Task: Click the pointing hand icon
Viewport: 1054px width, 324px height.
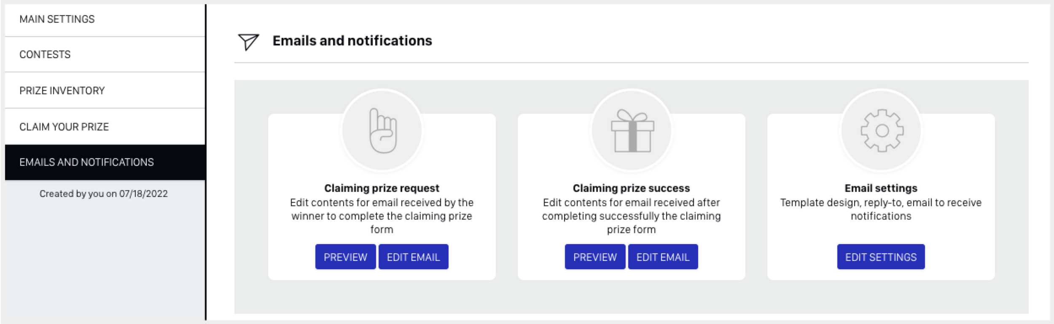Action: click(x=382, y=130)
